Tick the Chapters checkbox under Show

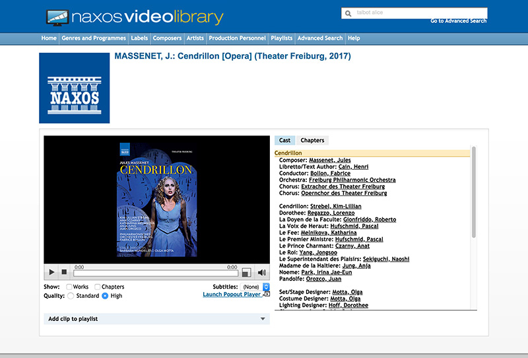98,287
